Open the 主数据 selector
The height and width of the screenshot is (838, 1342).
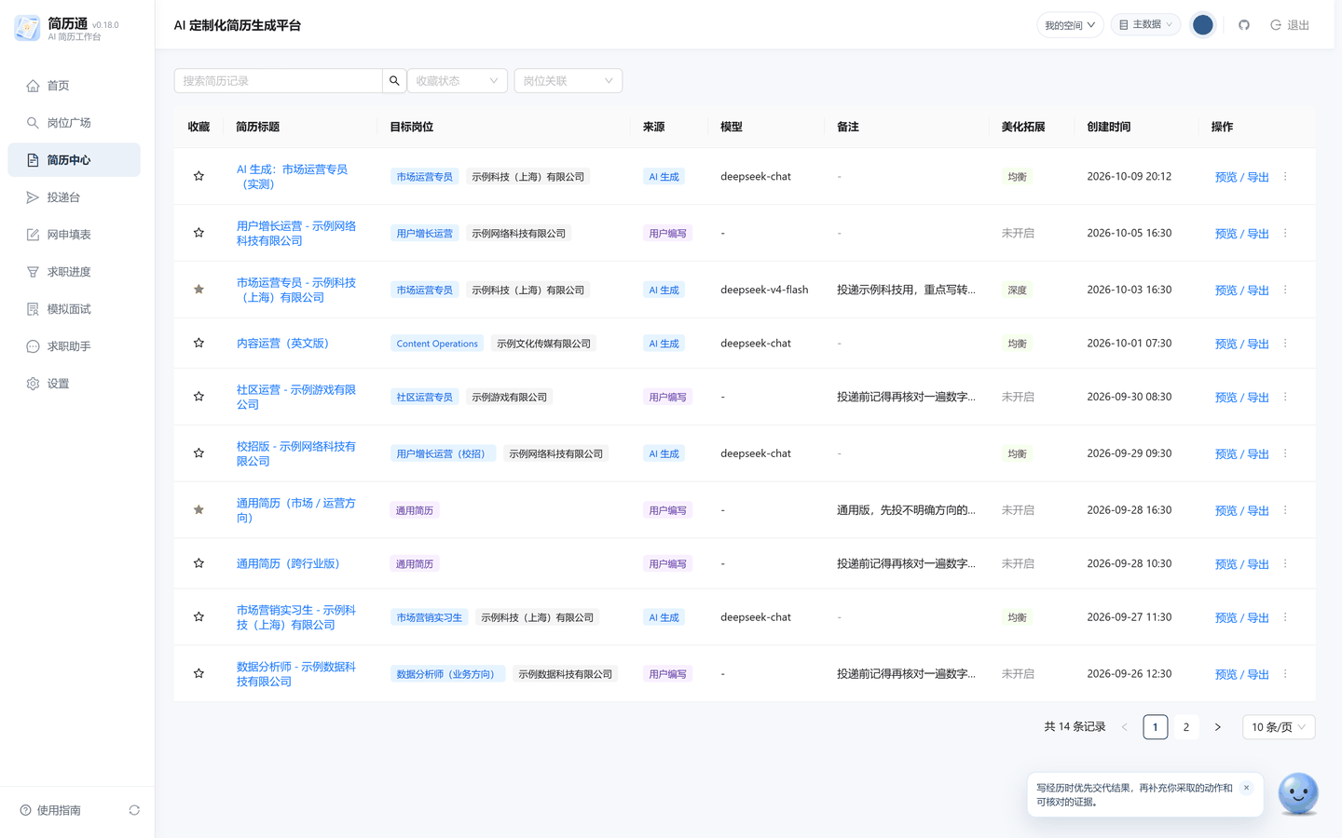(1145, 25)
